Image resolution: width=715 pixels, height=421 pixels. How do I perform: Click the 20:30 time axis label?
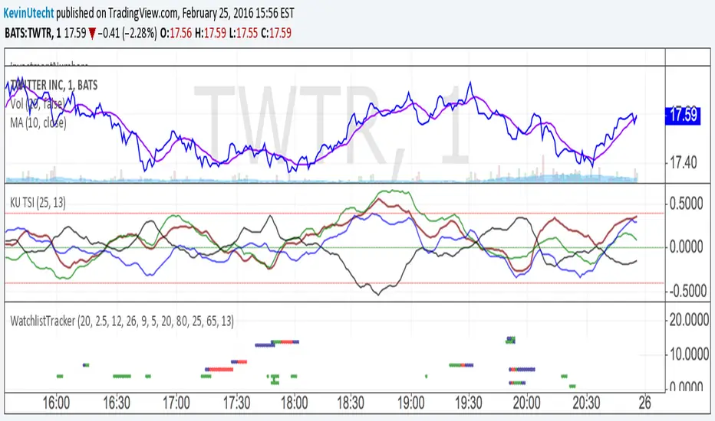[586, 403]
